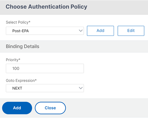The image size is (148, 118).
Task: Close the Choose Authentication Policy dialog
Action: (x=50, y=108)
